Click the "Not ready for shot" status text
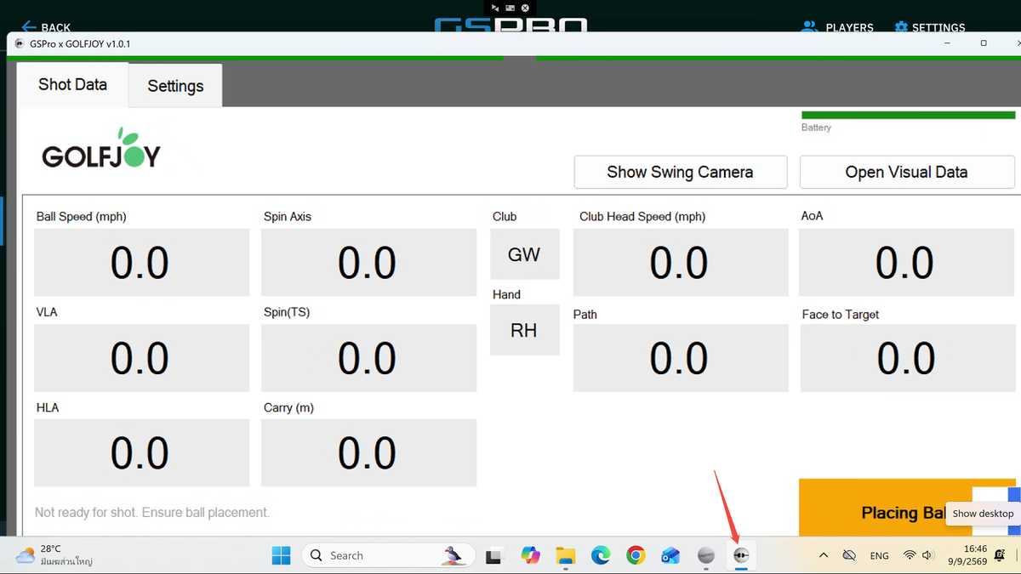This screenshot has width=1021, height=574. click(x=152, y=513)
